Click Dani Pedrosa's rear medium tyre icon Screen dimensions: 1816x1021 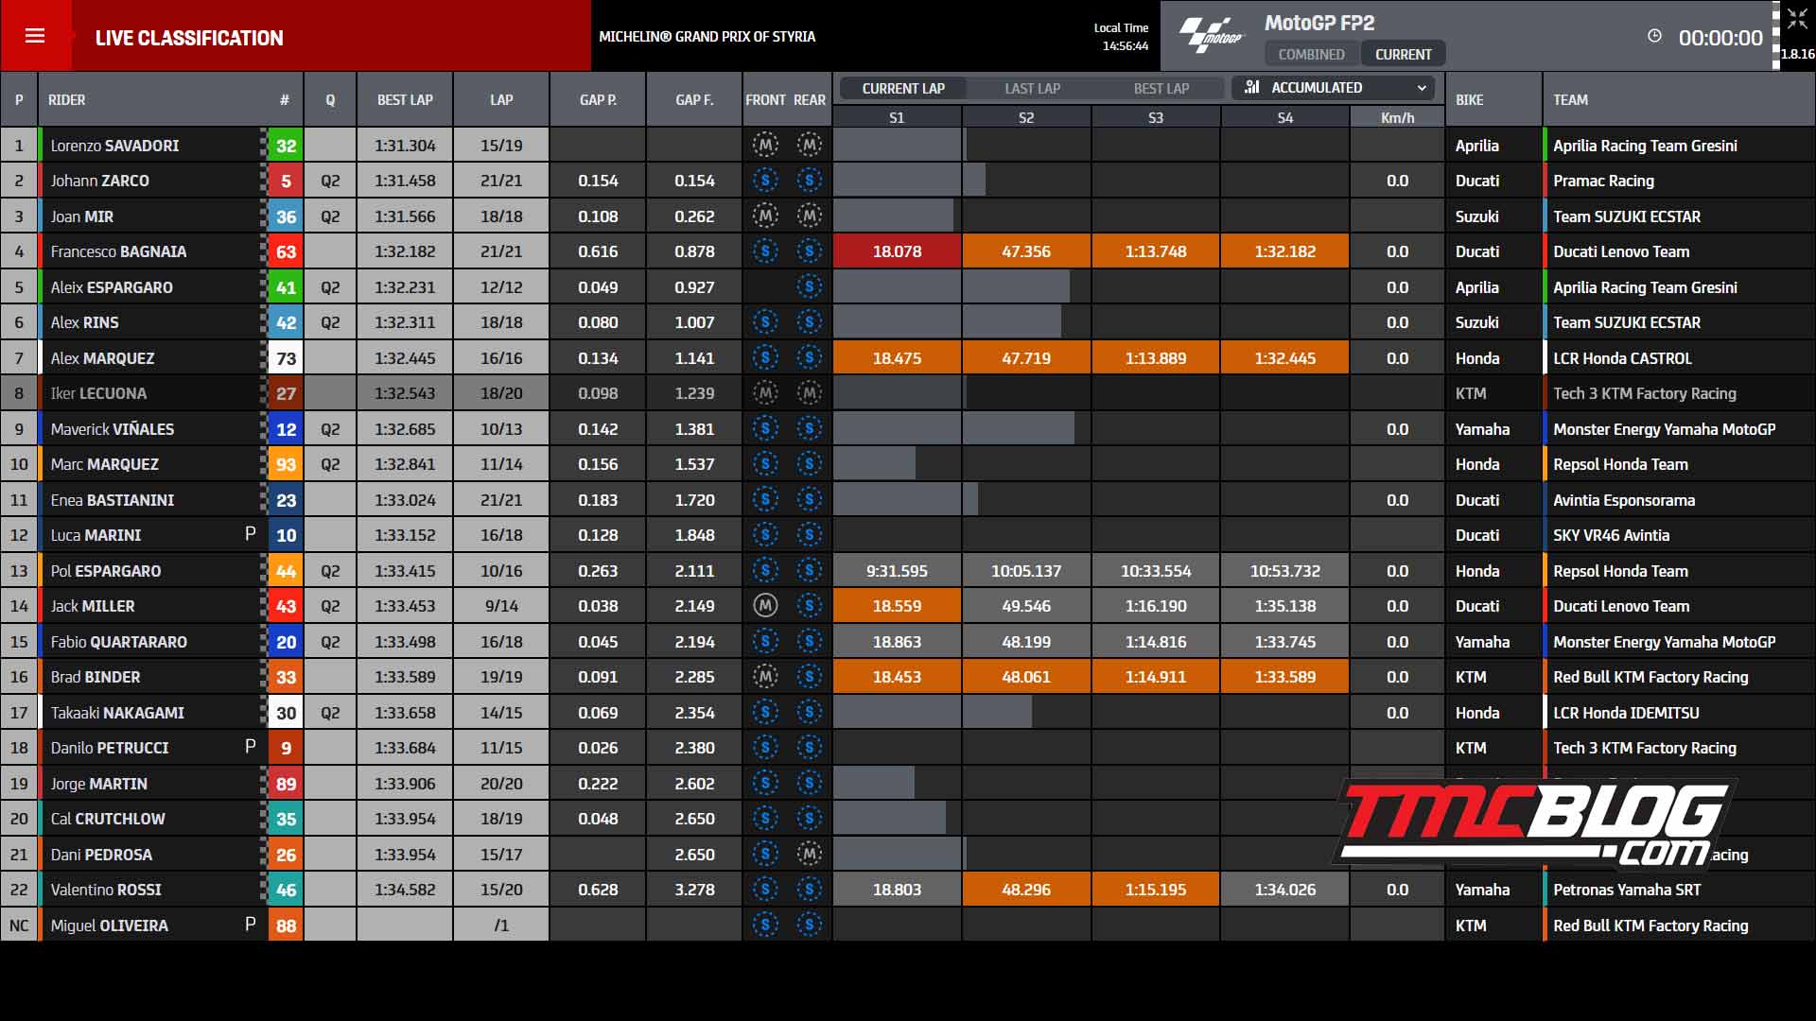coord(809,855)
